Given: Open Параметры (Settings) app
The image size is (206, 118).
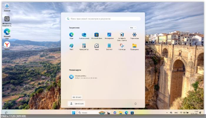Looking at the screenshot, I should 134,35.
